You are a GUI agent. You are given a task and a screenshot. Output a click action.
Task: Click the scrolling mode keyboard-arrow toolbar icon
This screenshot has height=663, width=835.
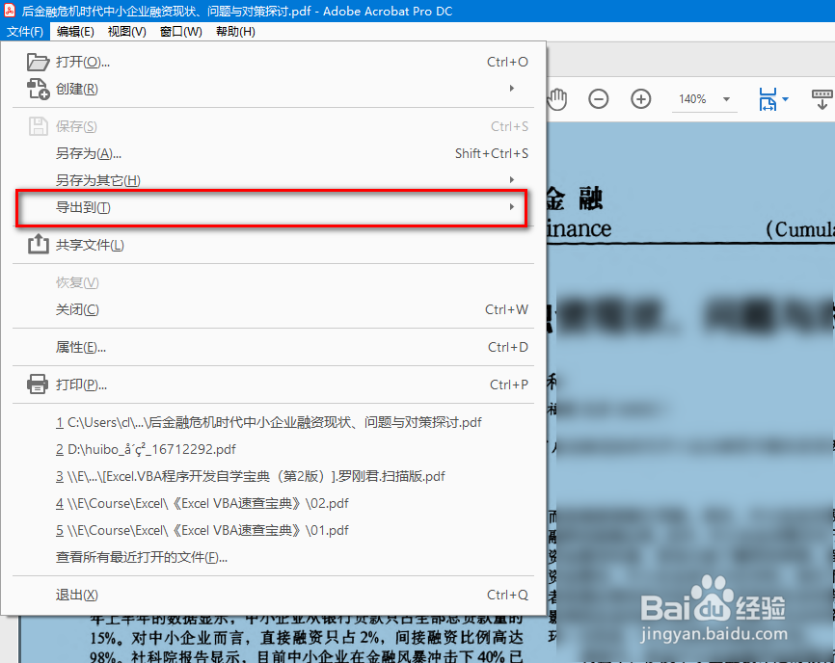tap(822, 99)
